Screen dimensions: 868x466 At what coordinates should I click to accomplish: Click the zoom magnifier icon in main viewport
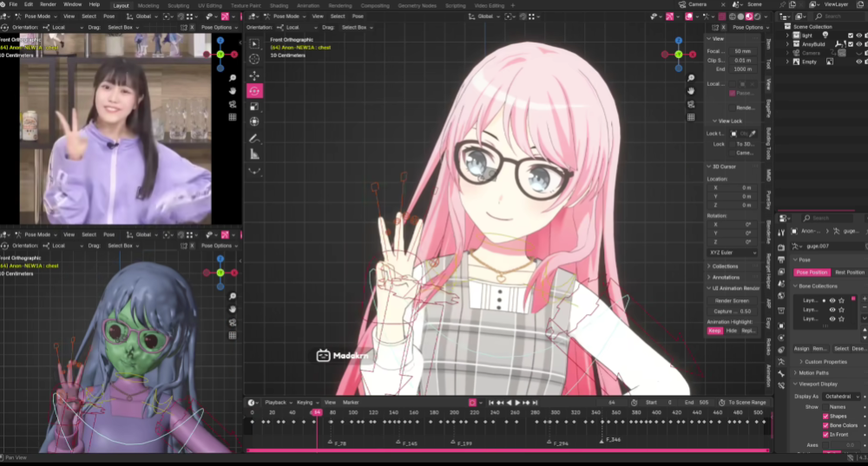coord(691,78)
